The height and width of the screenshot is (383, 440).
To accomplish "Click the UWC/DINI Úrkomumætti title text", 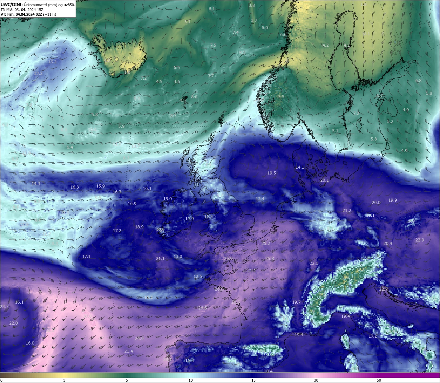I will click(38, 5).
